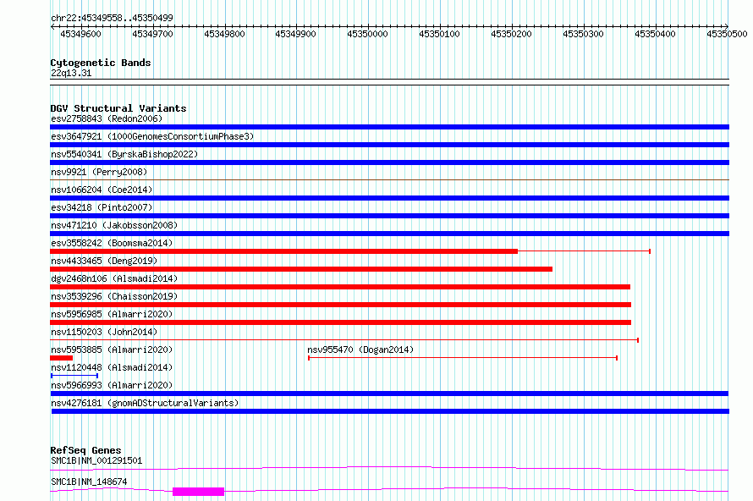Click the blue bar for nsv5540341

coord(389,162)
